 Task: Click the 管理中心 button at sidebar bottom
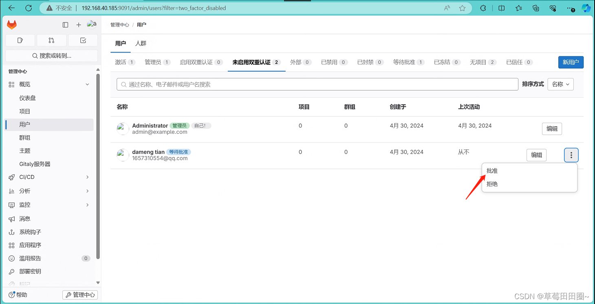[80, 295]
